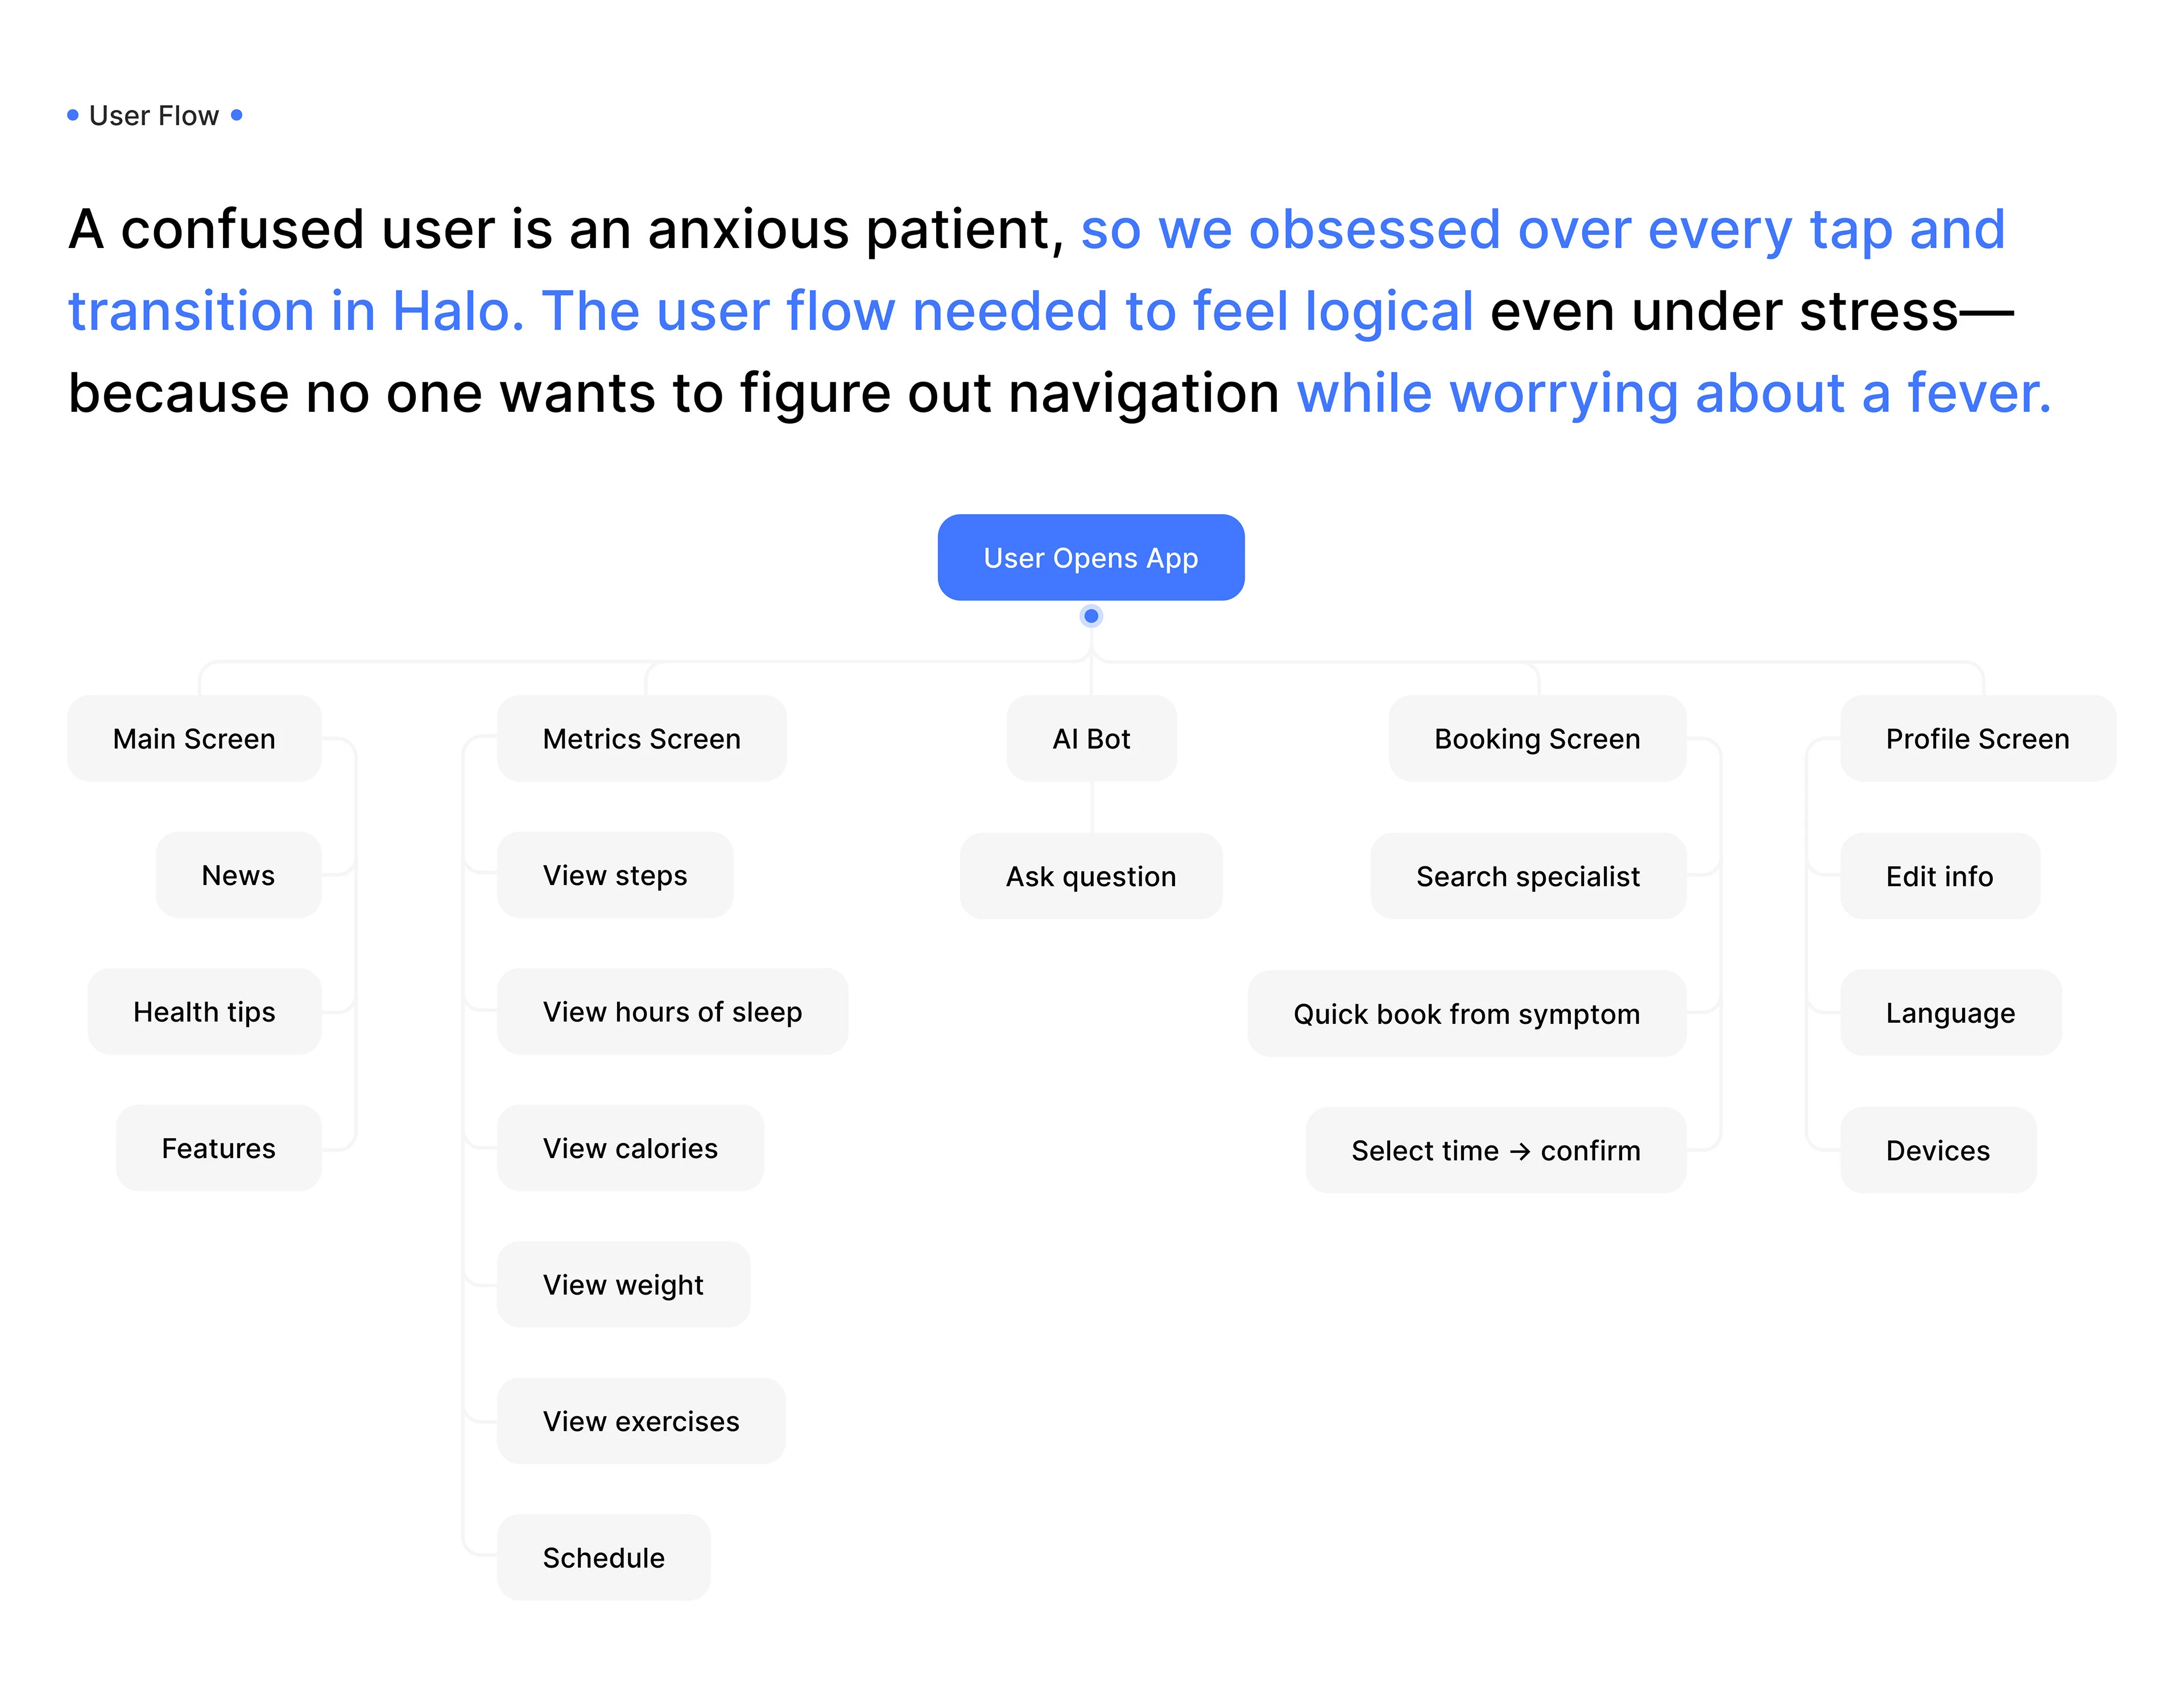
Task: Click the Ask question node
Action: click(x=1090, y=876)
